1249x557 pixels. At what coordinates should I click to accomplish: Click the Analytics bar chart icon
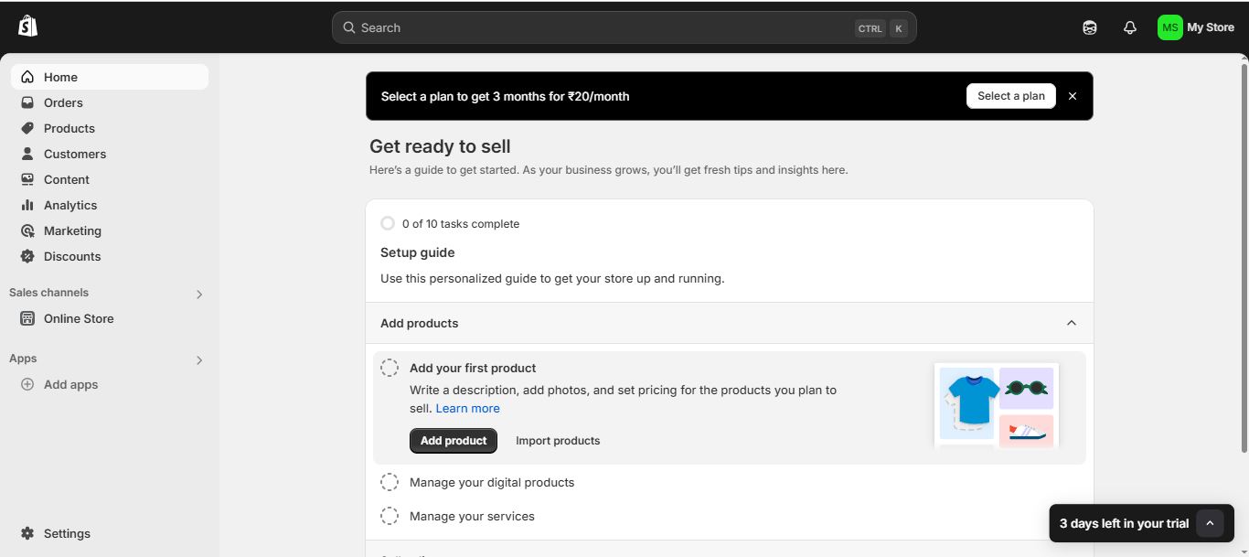click(27, 205)
